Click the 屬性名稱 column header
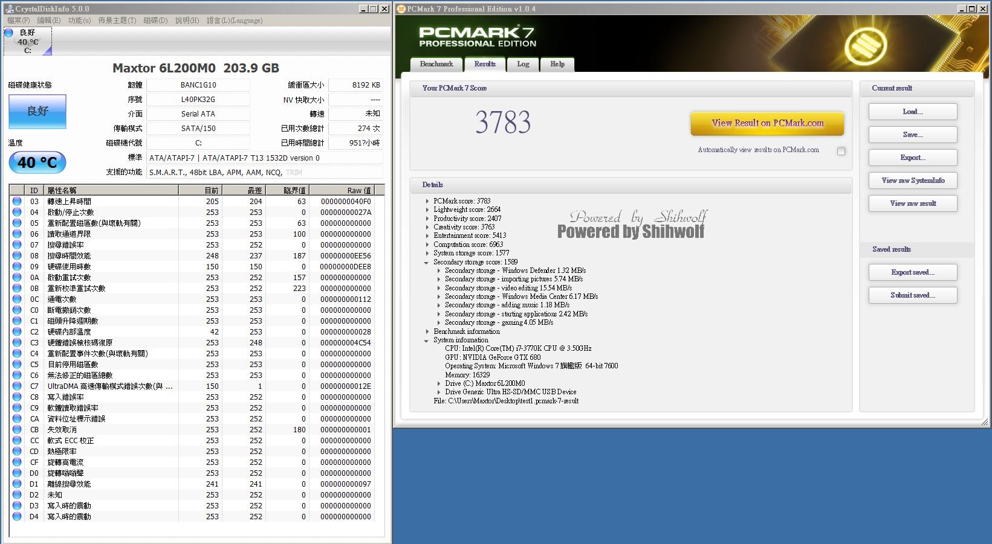 click(112, 190)
